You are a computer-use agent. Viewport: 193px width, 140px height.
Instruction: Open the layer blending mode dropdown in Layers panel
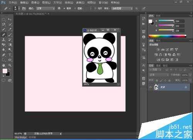click(x=159, y=75)
